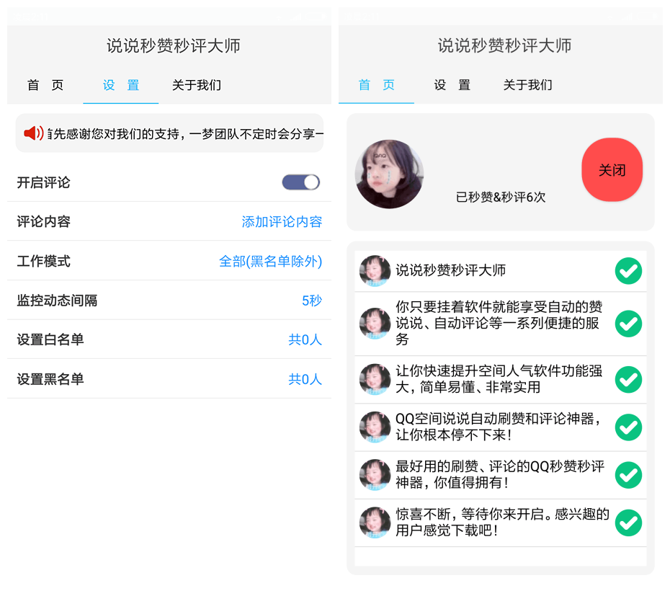670x591 pixels.
Task: Click the large profile avatar photo
Action: [x=389, y=174]
